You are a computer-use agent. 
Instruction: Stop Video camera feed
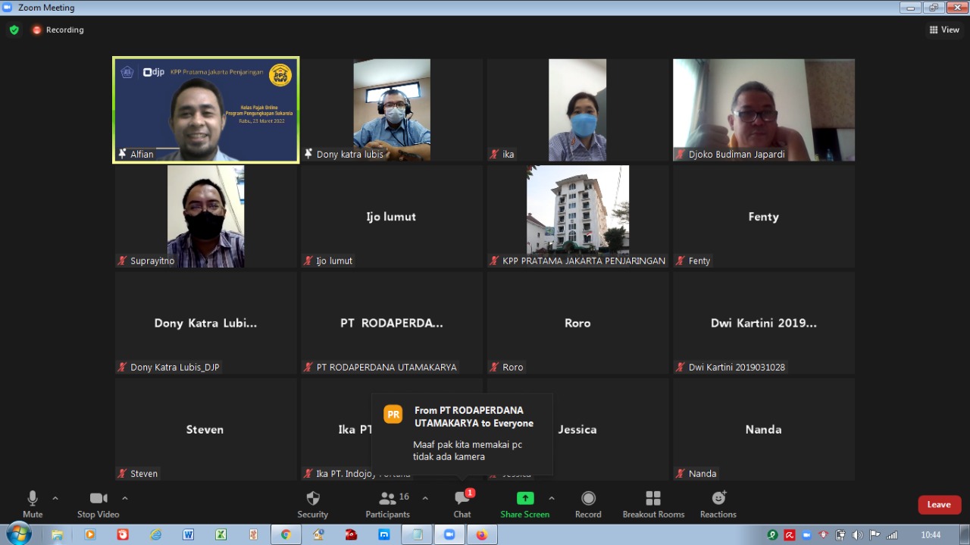click(x=98, y=503)
